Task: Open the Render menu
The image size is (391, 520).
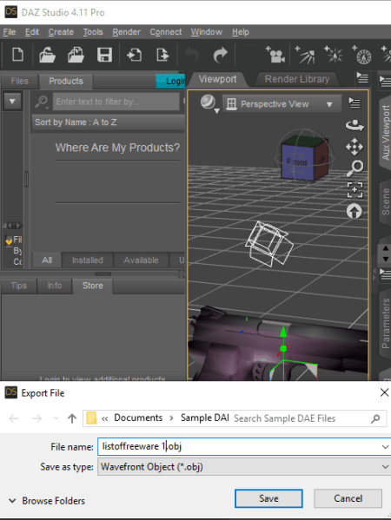Action: 126,32
